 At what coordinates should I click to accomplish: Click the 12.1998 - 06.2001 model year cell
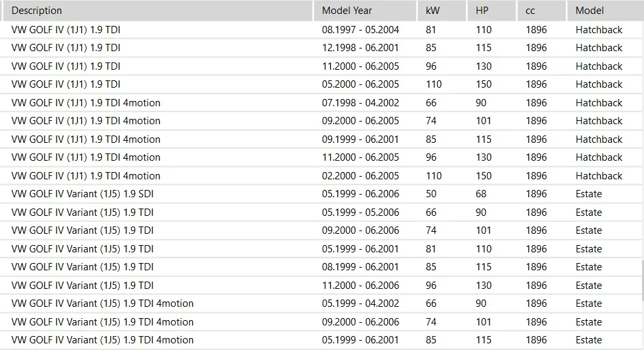click(x=360, y=48)
